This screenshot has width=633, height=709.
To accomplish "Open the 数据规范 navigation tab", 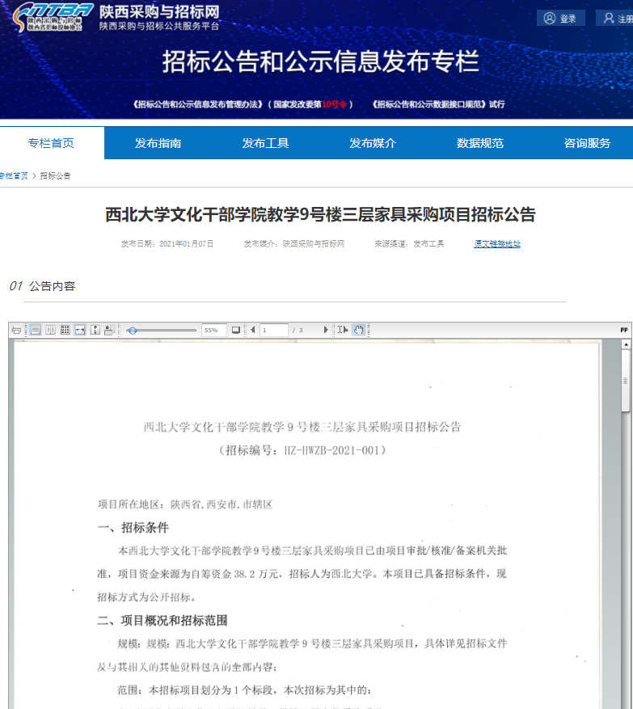I will pos(479,143).
